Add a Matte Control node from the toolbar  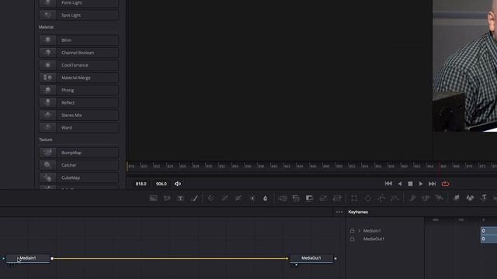309,198
